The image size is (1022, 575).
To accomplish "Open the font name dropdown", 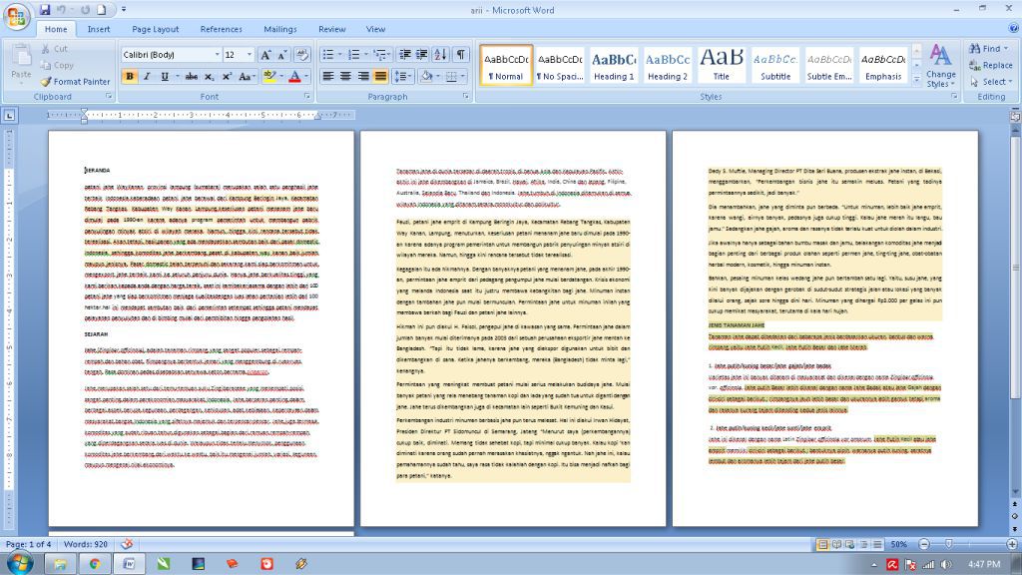I will pos(217,55).
